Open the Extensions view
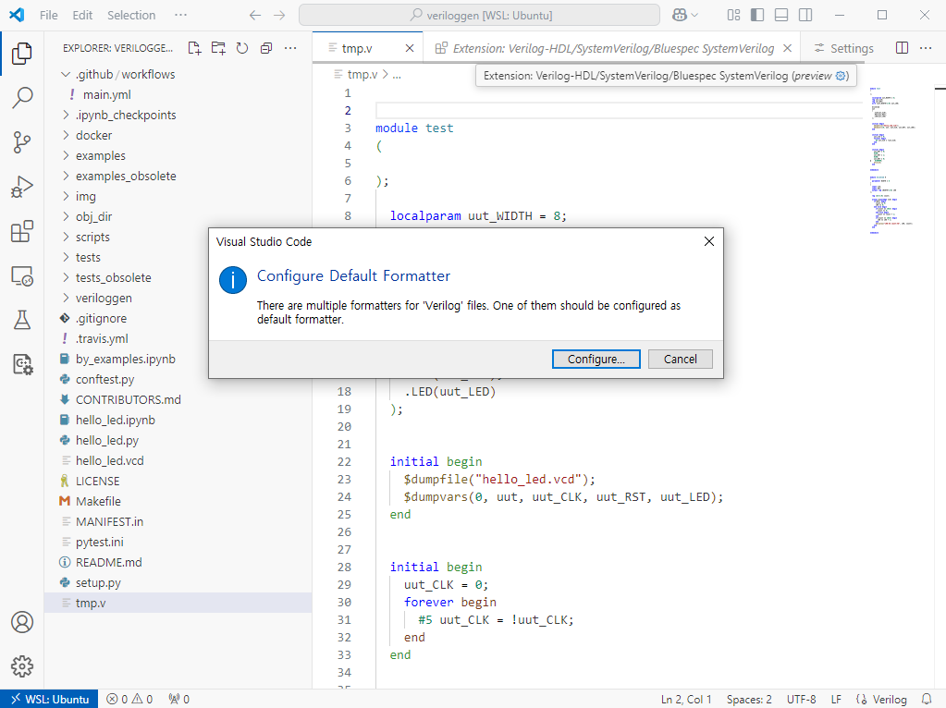The image size is (946, 708). point(21,232)
